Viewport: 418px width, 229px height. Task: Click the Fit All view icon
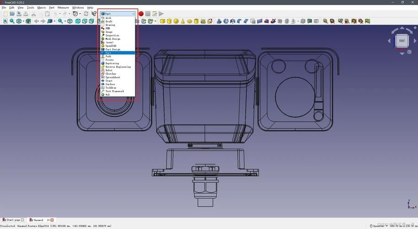click(x=5, y=21)
